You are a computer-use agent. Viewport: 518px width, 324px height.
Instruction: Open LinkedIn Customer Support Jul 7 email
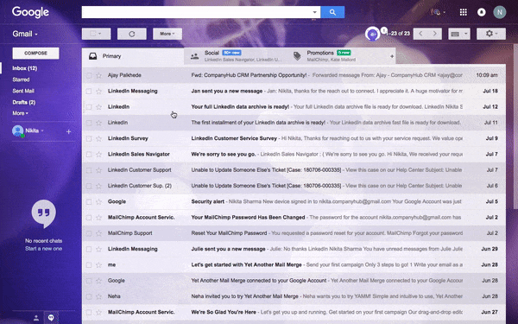point(294,170)
